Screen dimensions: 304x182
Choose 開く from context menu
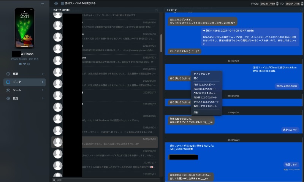(206, 78)
